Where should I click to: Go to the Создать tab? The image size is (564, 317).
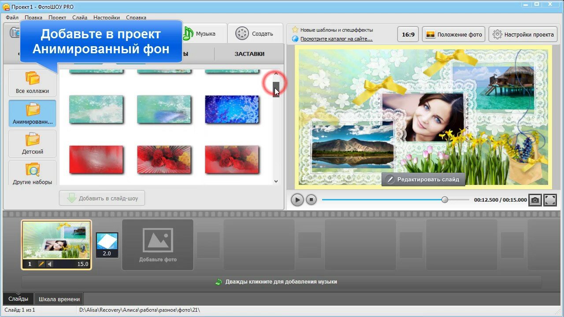255,33
